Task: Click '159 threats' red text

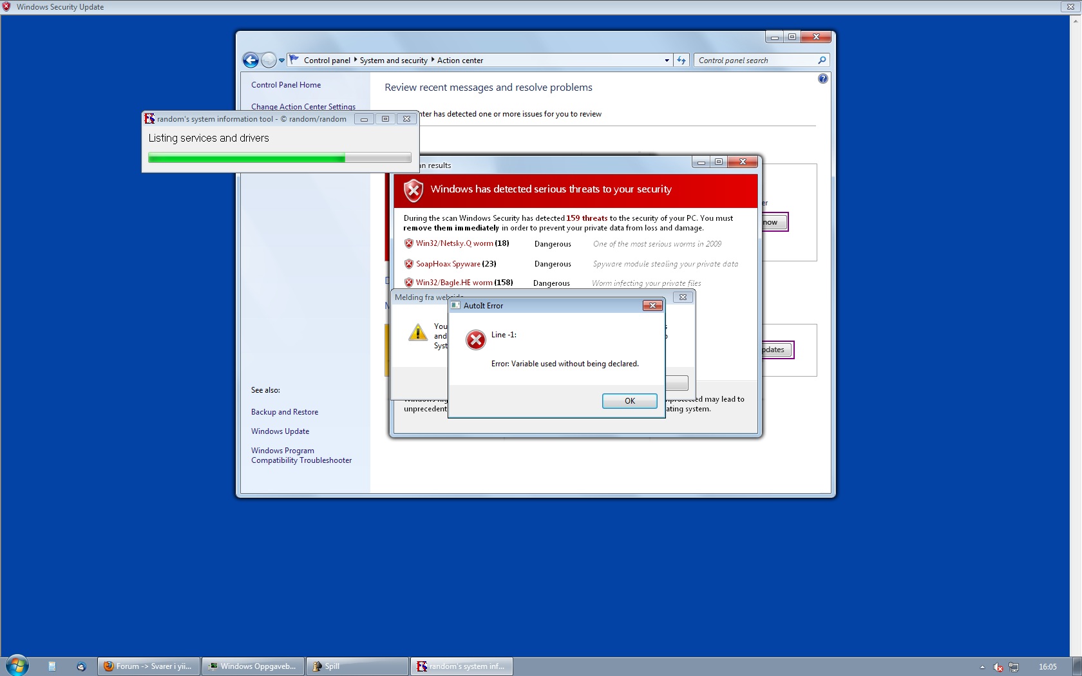Action: (x=587, y=218)
